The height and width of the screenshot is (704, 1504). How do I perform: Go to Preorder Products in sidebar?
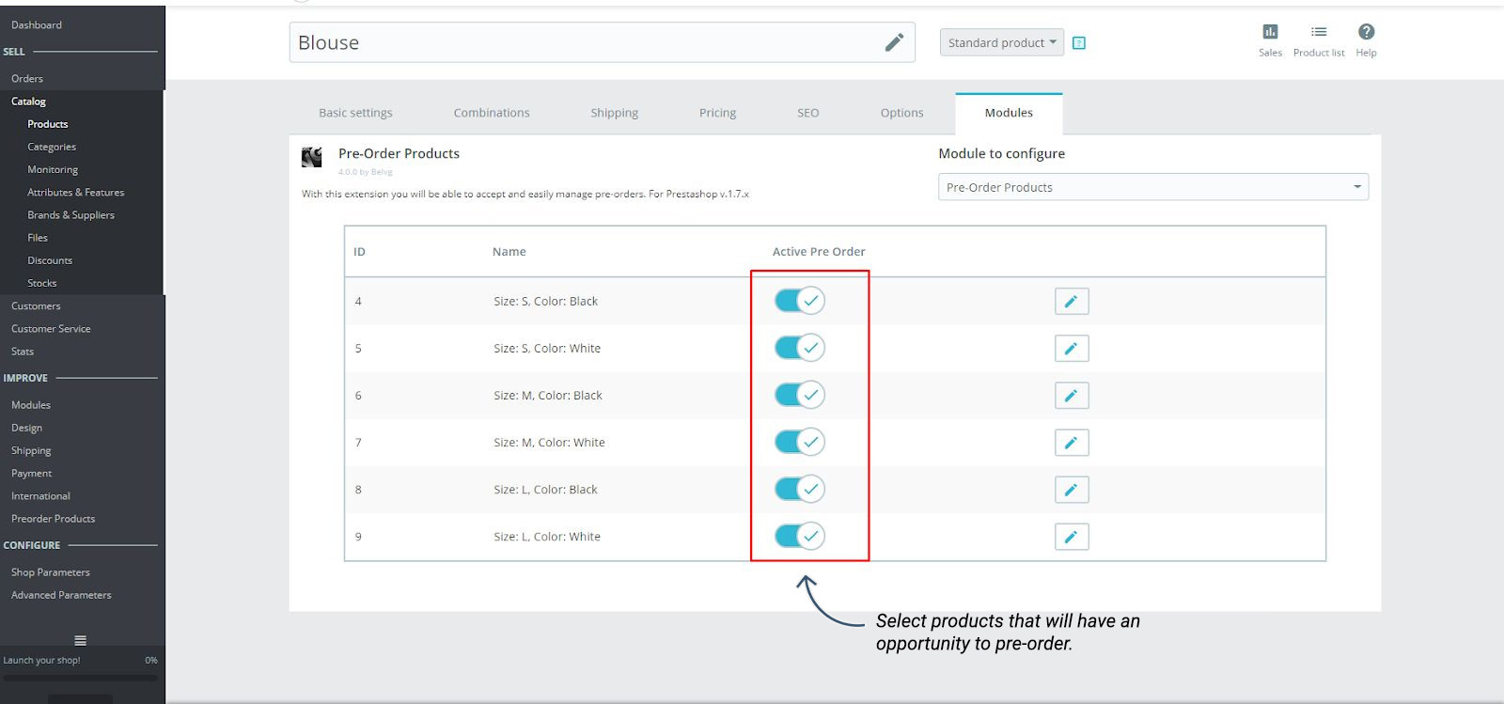(x=53, y=519)
